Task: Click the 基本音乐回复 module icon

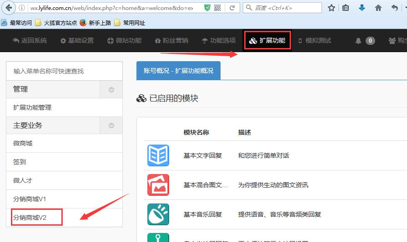Action: click(158, 214)
